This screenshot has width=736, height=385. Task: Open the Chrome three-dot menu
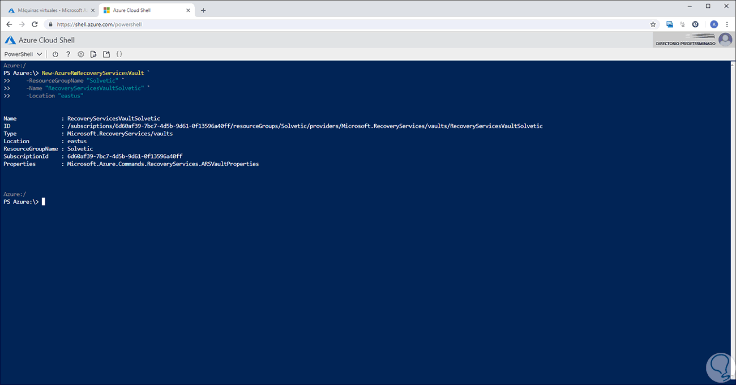(x=728, y=24)
